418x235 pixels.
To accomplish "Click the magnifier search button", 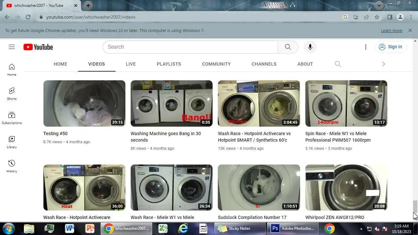I will (x=288, y=47).
